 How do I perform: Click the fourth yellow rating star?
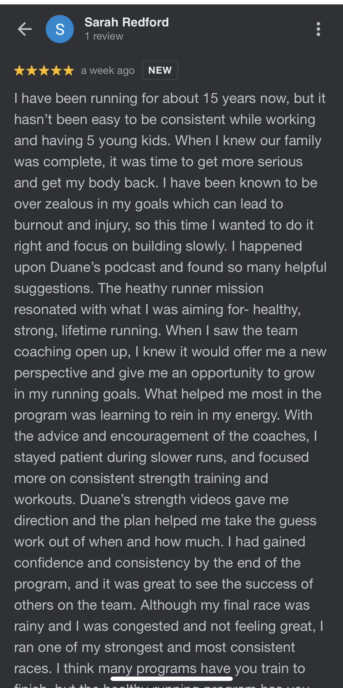[56, 71]
